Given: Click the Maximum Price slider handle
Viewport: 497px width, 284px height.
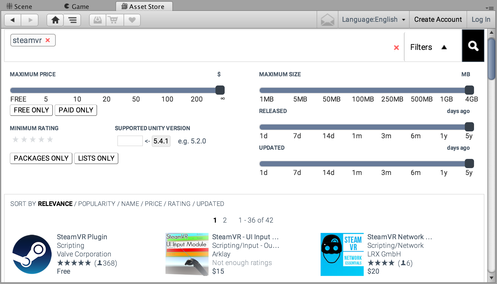Looking at the screenshot, I should (x=220, y=90).
